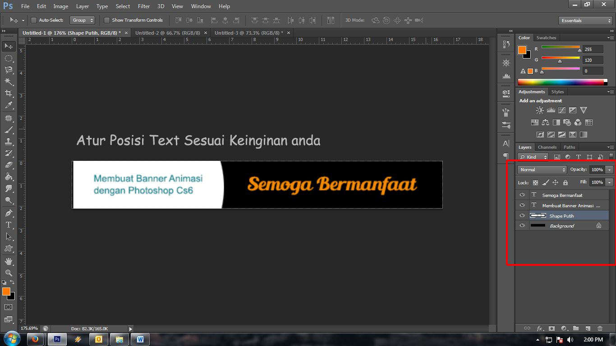Open the Filter menu

tap(144, 6)
